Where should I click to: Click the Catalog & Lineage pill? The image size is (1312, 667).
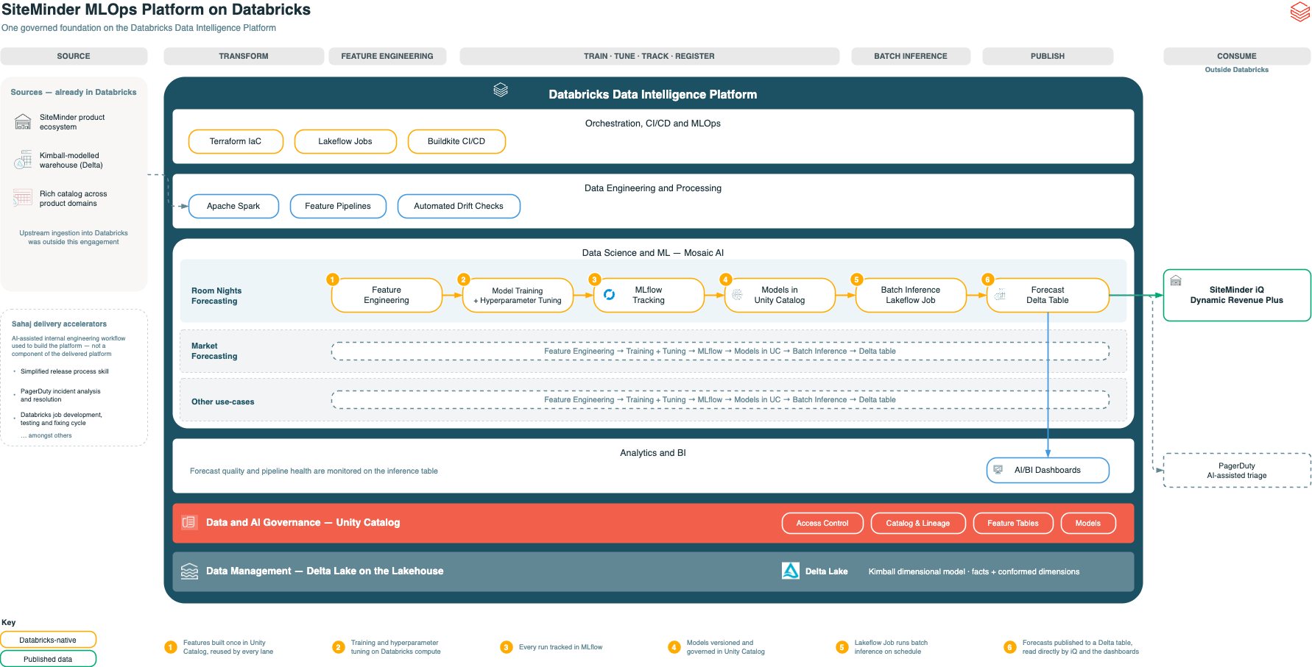click(x=918, y=523)
